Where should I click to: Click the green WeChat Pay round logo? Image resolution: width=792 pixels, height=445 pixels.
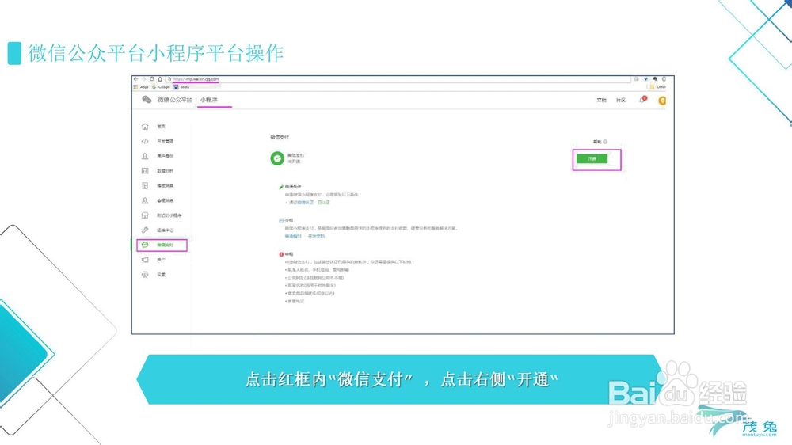click(277, 158)
